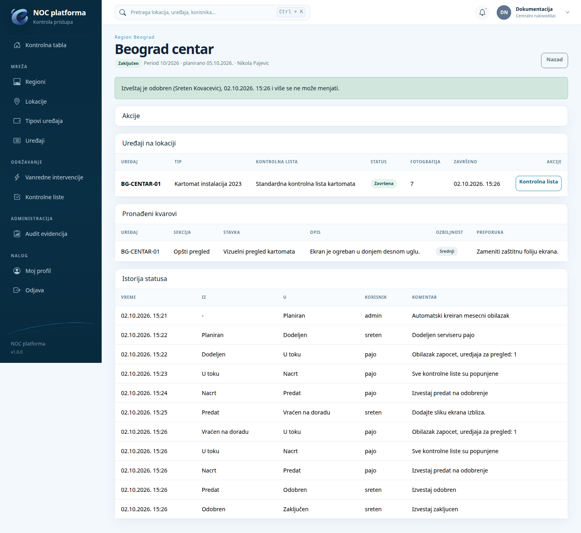This screenshot has width=581, height=533.
Task: Click 'Standardna kontrolna lista kartomata' cell
Action: pos(305,184)
